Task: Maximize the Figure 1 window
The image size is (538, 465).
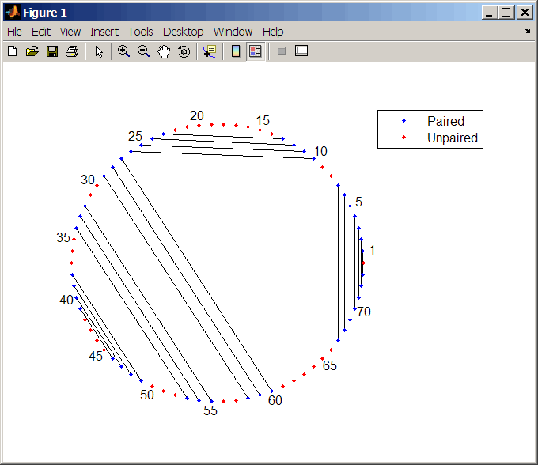Action: click(x=506, y=13)
